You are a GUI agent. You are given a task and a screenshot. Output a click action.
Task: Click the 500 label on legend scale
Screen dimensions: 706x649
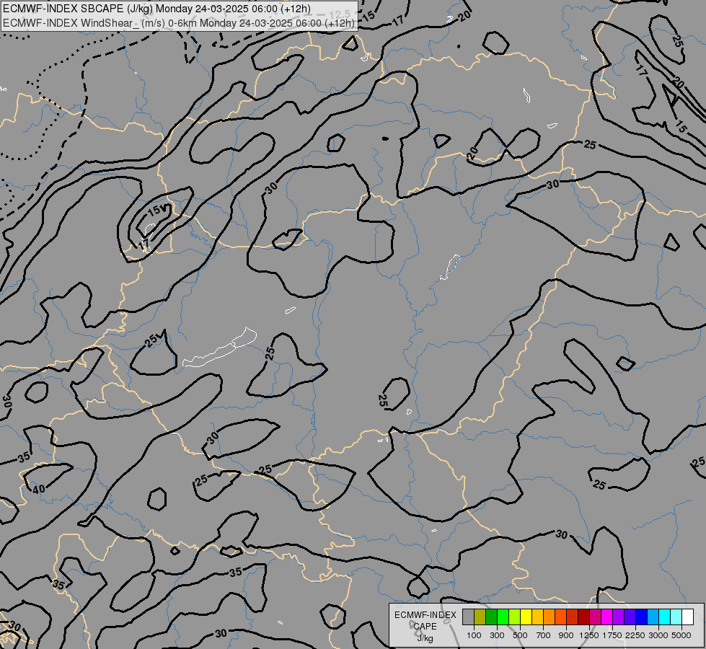(x=520, y=635)
